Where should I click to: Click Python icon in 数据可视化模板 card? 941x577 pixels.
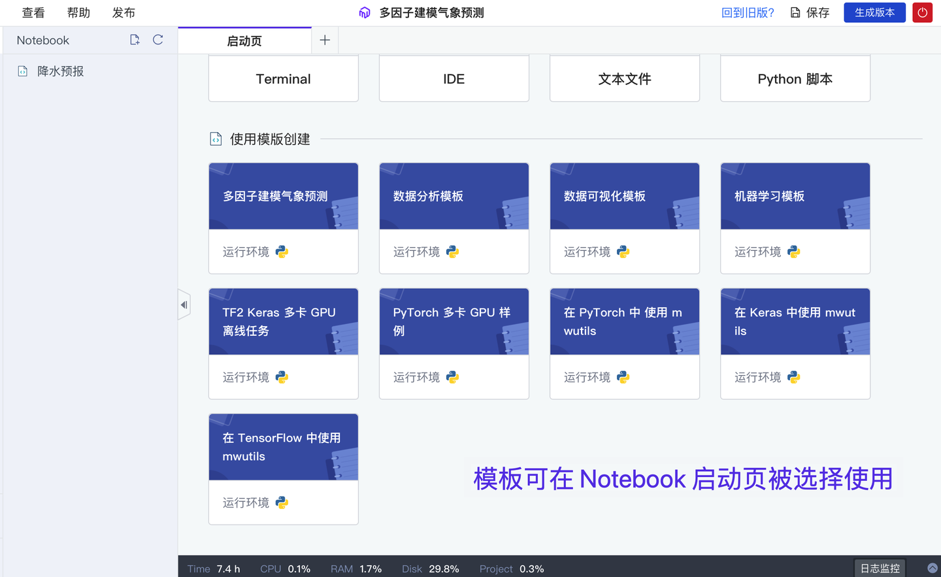(x=623, y=252)
